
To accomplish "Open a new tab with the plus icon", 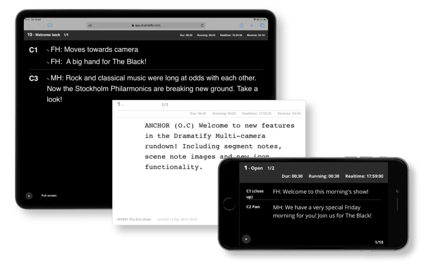I will (x=252, y=25).
